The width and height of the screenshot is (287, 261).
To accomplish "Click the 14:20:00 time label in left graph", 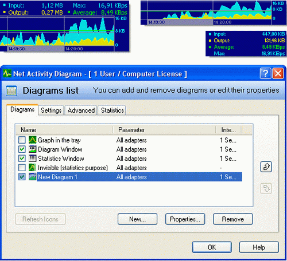I will pos(74,49).
